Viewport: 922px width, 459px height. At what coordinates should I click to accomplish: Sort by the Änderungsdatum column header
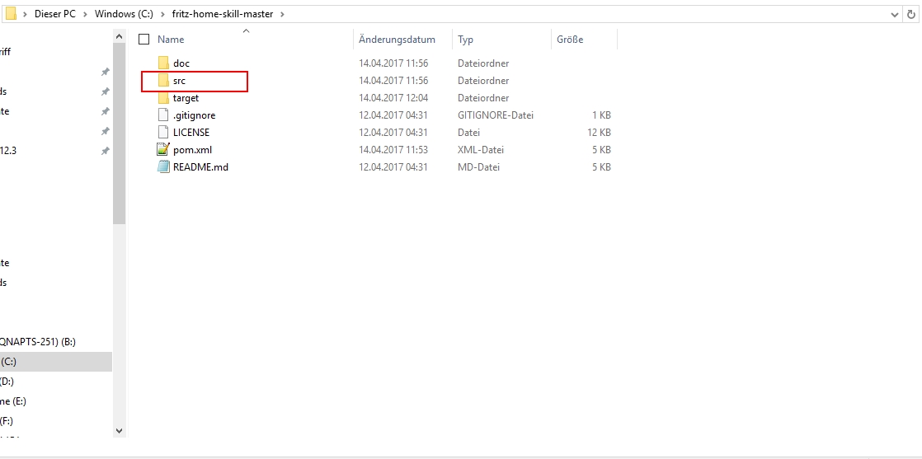pyautogui.click(x=397, y=40)
